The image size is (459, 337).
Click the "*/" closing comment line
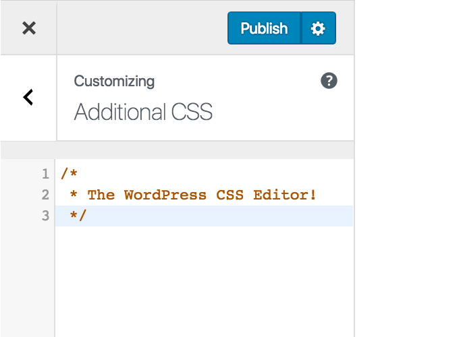tap(204, 216)
